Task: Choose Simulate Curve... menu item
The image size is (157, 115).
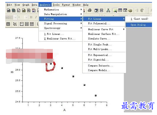Action: tap(104, 39)
